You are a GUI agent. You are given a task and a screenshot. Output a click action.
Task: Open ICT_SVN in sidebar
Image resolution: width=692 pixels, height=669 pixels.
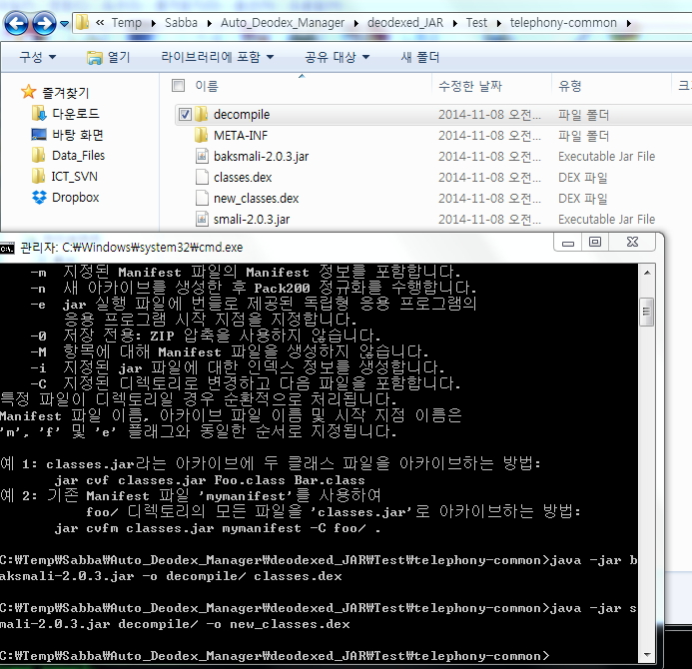click(x=75, y=177)
